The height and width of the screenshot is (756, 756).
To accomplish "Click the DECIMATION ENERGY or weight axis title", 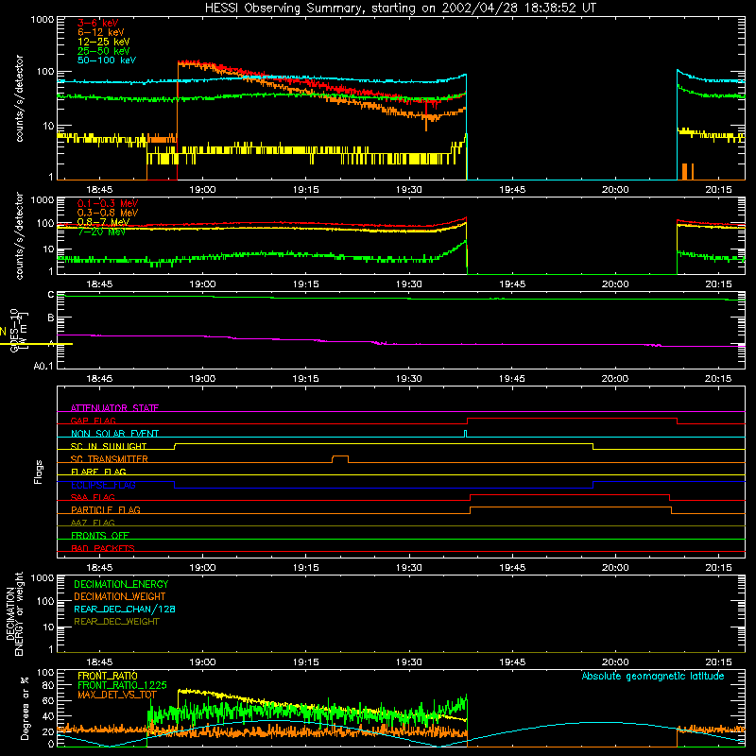I will click(x=14, y=613).
